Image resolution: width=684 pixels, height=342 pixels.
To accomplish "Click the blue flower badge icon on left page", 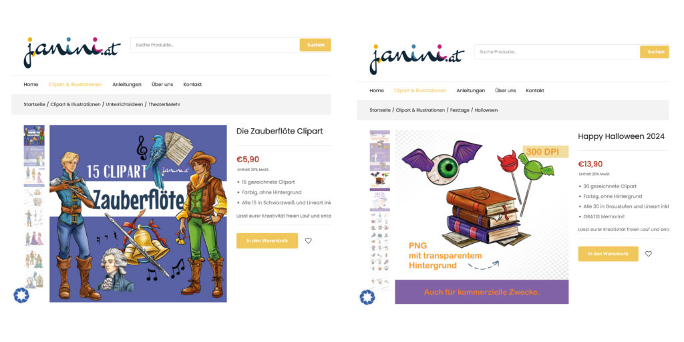I will click(x=21, y=295).
